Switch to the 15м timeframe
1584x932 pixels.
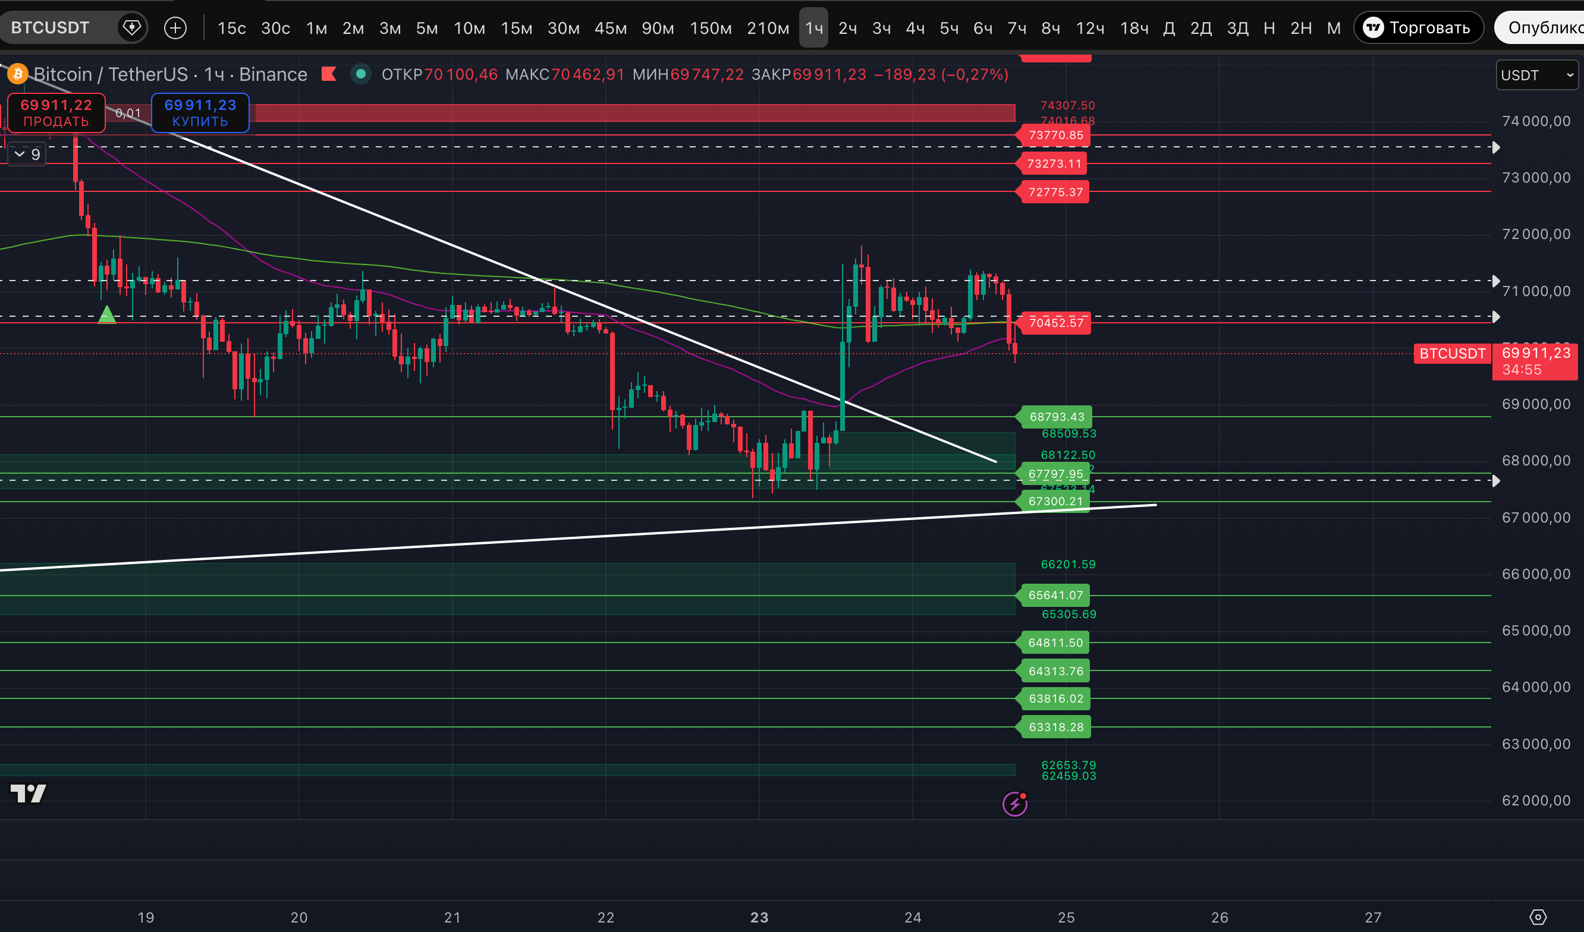click(516, 29)
